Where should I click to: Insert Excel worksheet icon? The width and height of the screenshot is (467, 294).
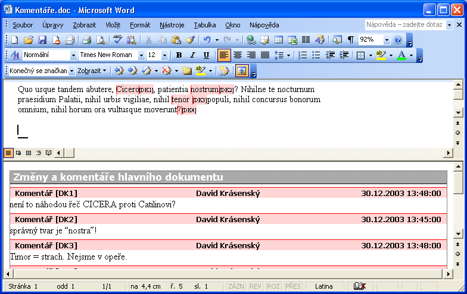click(292, 40)
